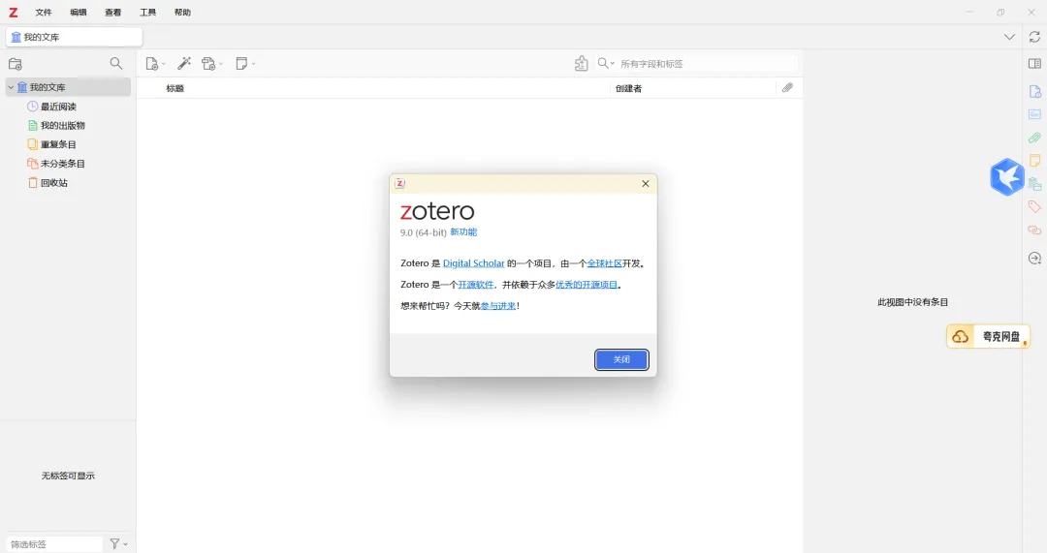The image size is (1047, 553).
Task: Open the Digital Scholar link
Action: [x=473, y=263]
